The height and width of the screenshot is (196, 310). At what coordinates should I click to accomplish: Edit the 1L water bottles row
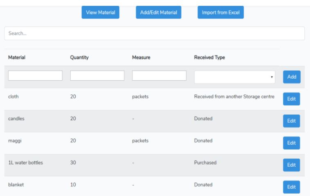[x=291, y=165]
